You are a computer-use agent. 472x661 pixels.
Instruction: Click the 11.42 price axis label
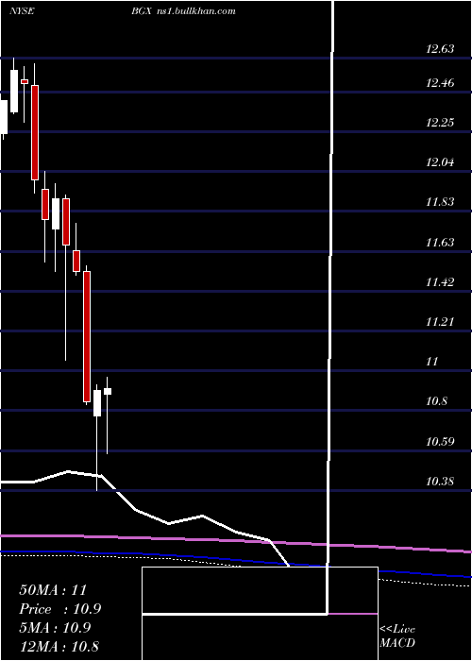coord(440,282)
